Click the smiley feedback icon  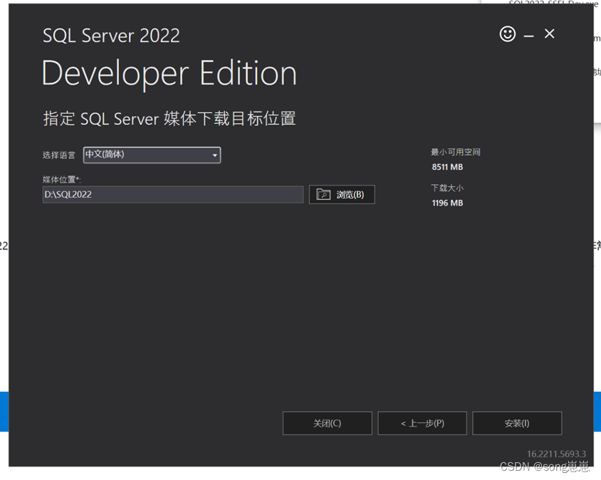(507, 34)
